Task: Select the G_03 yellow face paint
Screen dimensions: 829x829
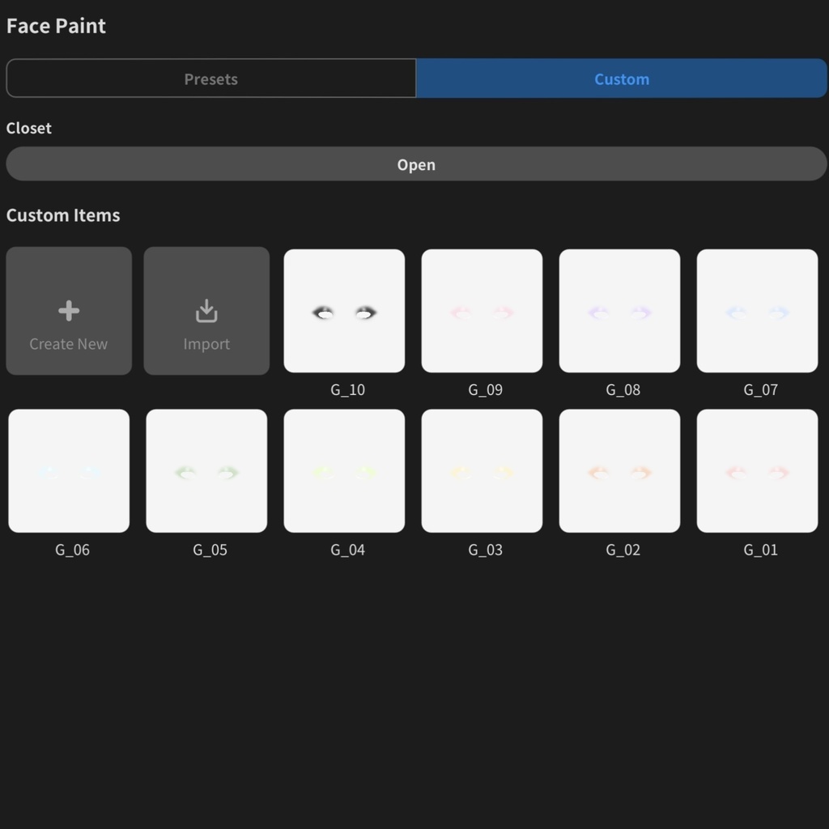Action: coord(482,471)
